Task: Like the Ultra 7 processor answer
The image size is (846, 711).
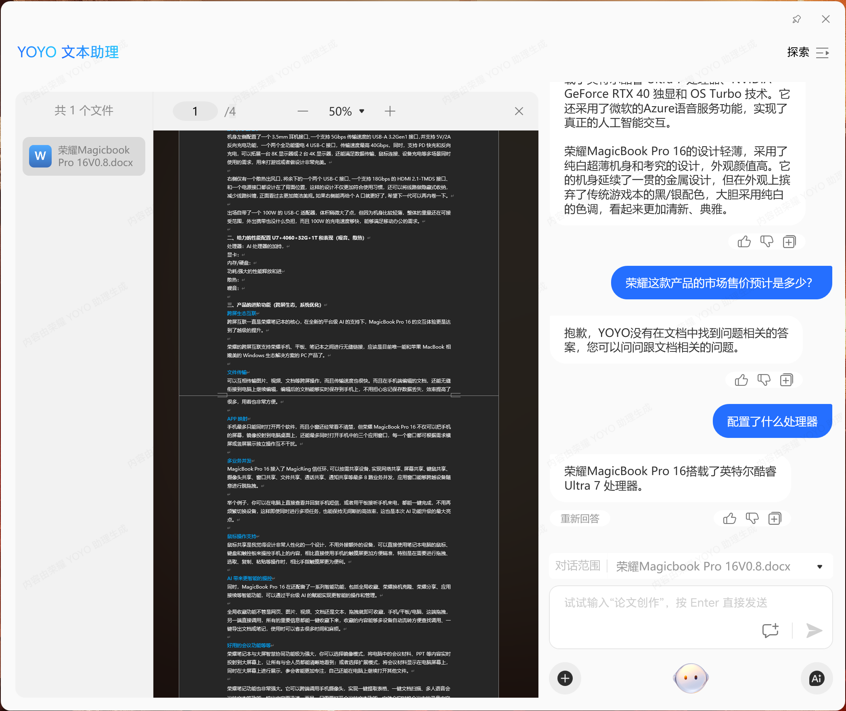Action: pos(729,518)
